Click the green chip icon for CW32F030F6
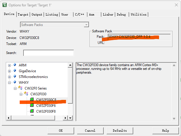Screen dimensions: 181x136 point(32,105)
